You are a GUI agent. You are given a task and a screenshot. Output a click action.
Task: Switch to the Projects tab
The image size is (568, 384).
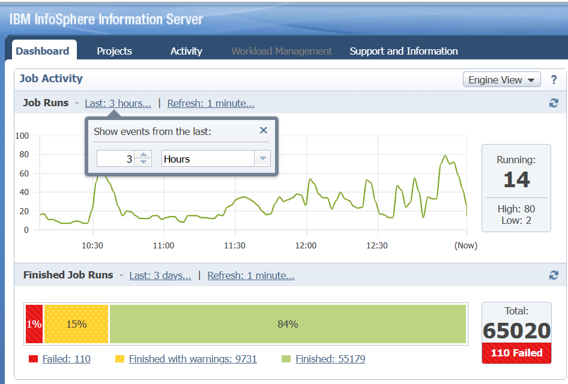click(x=114, y=51)
